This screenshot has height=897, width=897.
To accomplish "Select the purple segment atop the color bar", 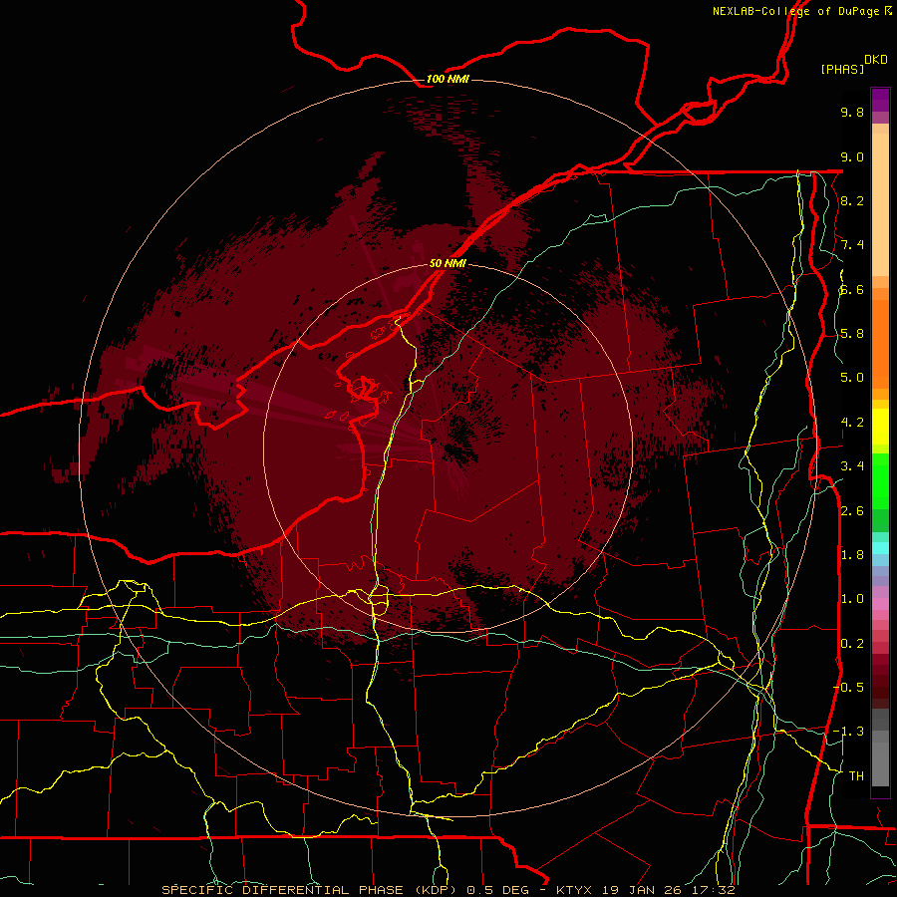I will tap(880, 100).
